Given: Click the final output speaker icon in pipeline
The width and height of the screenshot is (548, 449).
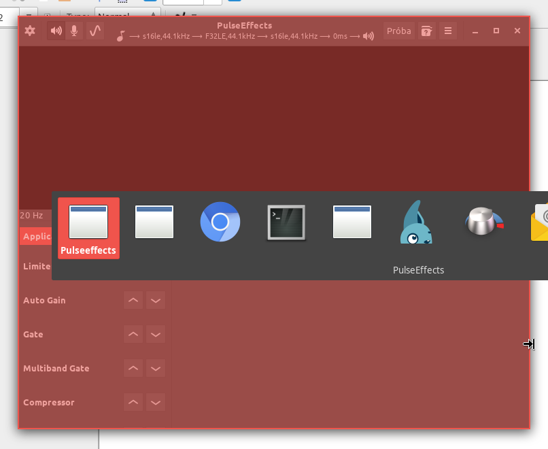Looking at the screenshot, I should 368,37.
